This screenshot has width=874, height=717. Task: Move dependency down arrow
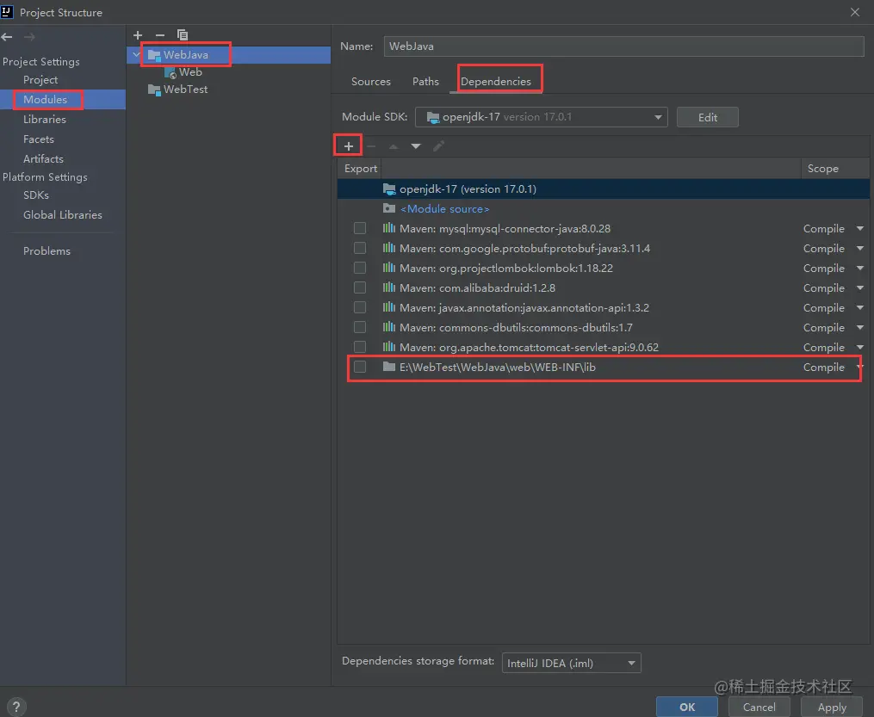(x=416, y=146)
